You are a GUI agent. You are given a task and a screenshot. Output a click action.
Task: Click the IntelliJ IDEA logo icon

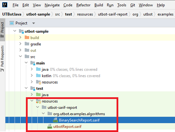[x=5, y=5]
